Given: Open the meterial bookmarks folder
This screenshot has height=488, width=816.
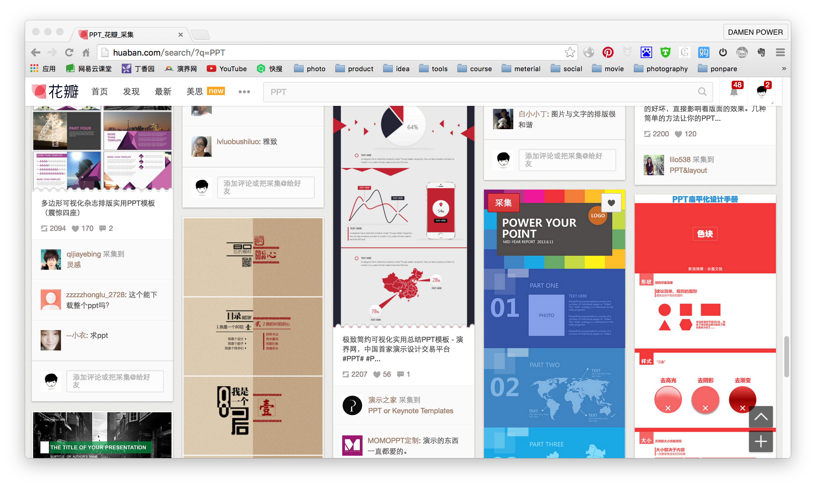Looking at the screenshot, I should pos(521,69).
